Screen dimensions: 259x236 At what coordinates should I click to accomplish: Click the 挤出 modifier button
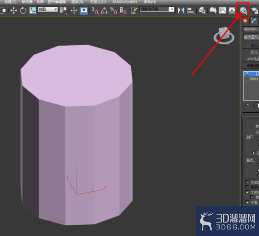251,45
